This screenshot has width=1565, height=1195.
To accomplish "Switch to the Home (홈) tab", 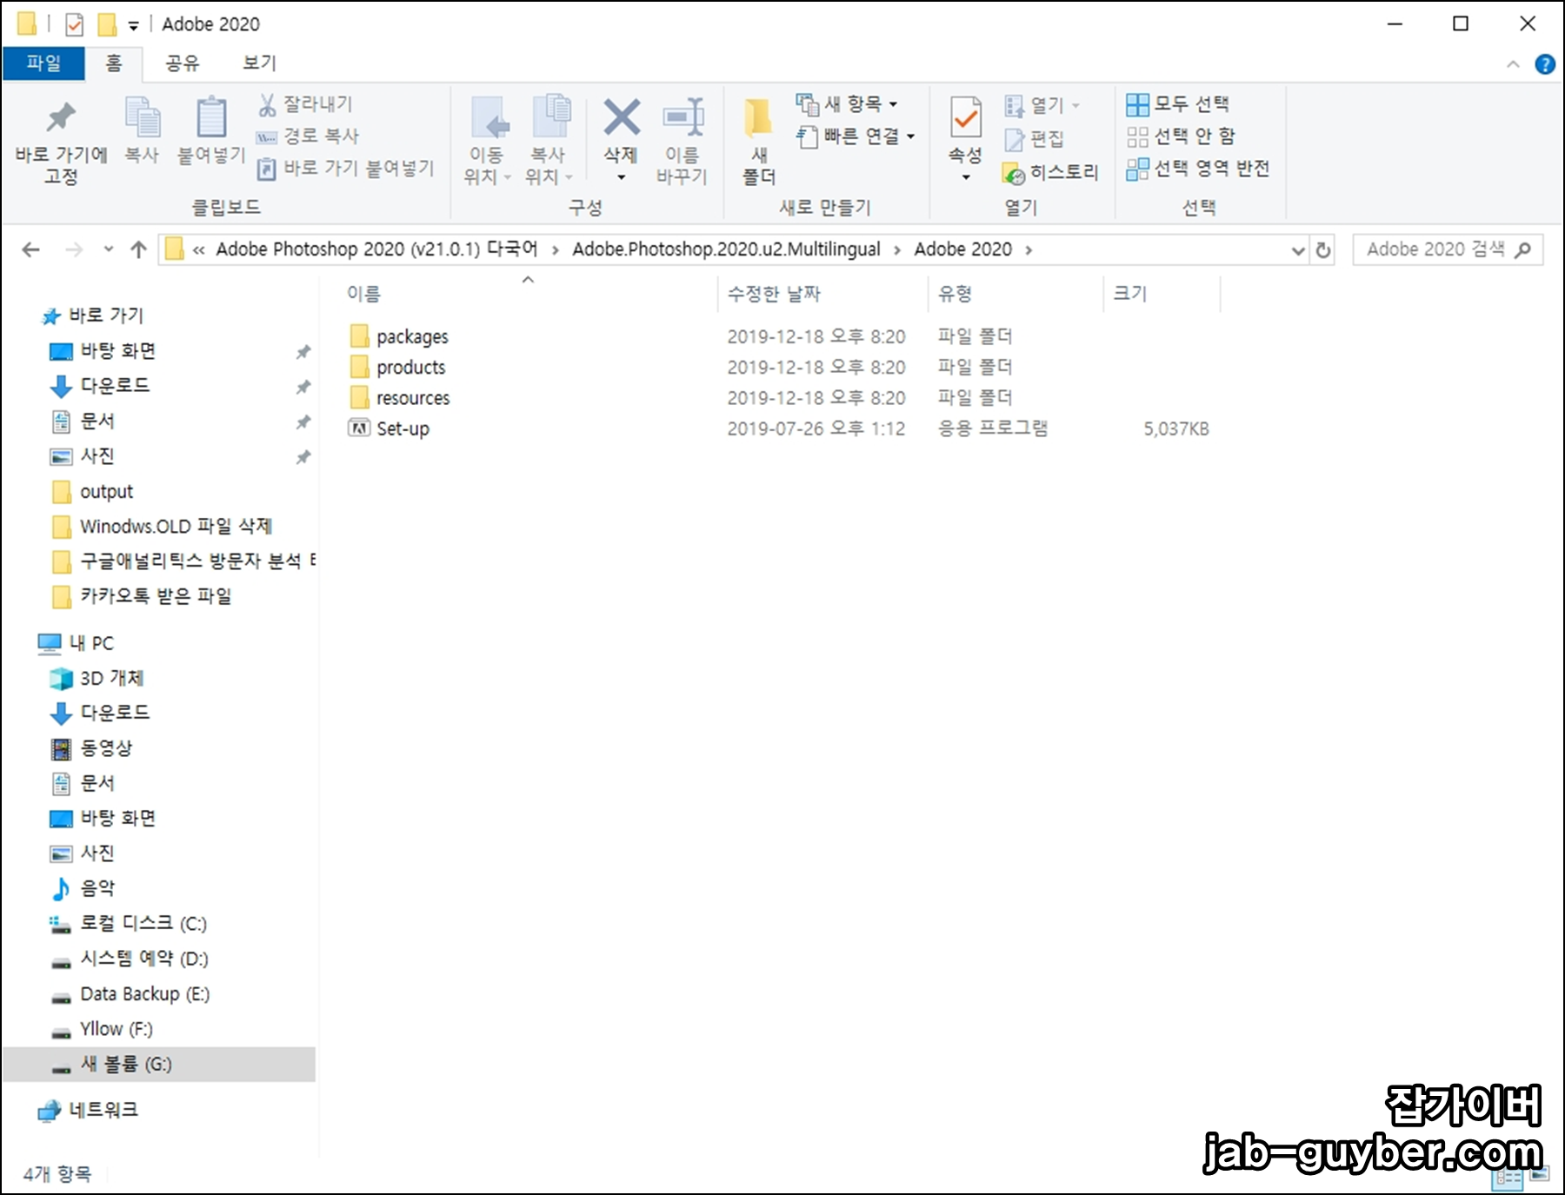I will pyautogui.click(x=114, y=63).
